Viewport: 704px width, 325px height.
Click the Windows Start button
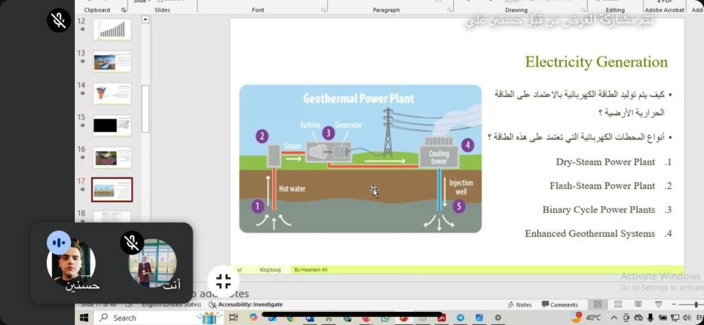pyautogui.click(x=85, y=317)
